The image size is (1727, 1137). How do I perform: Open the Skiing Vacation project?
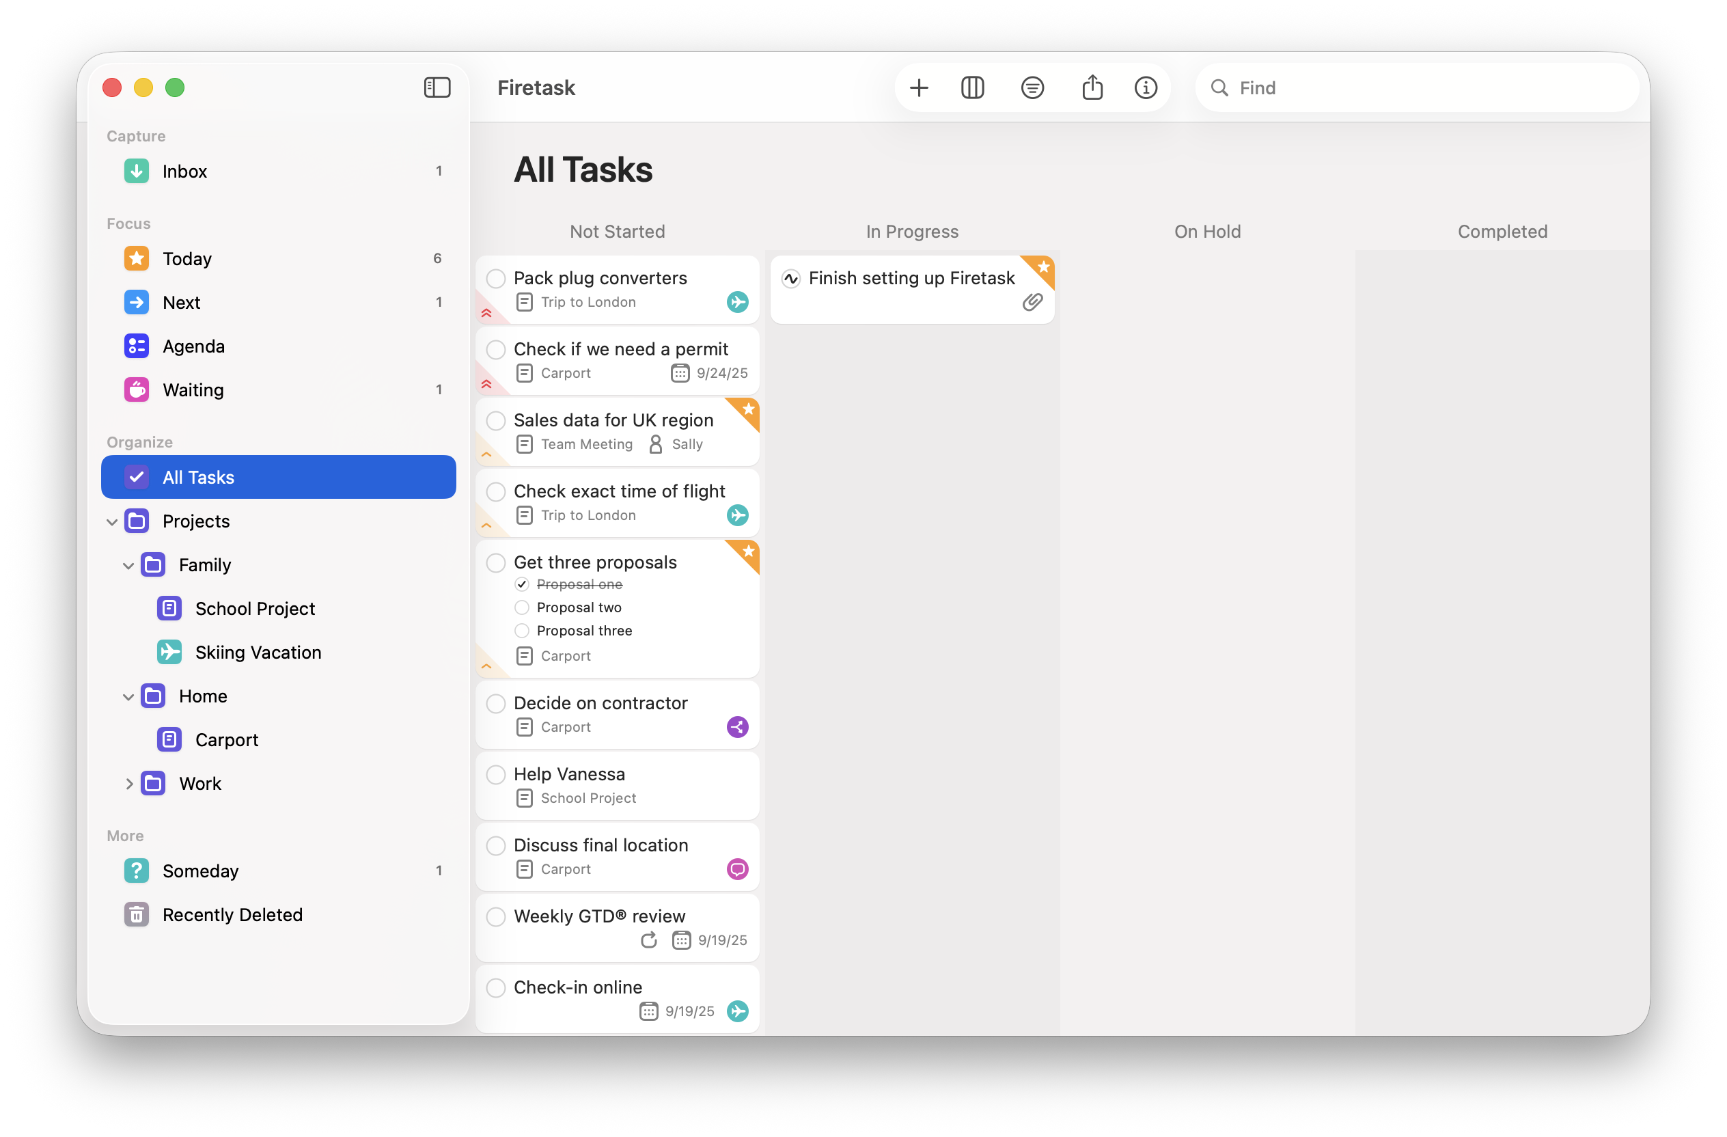[258, 653]
